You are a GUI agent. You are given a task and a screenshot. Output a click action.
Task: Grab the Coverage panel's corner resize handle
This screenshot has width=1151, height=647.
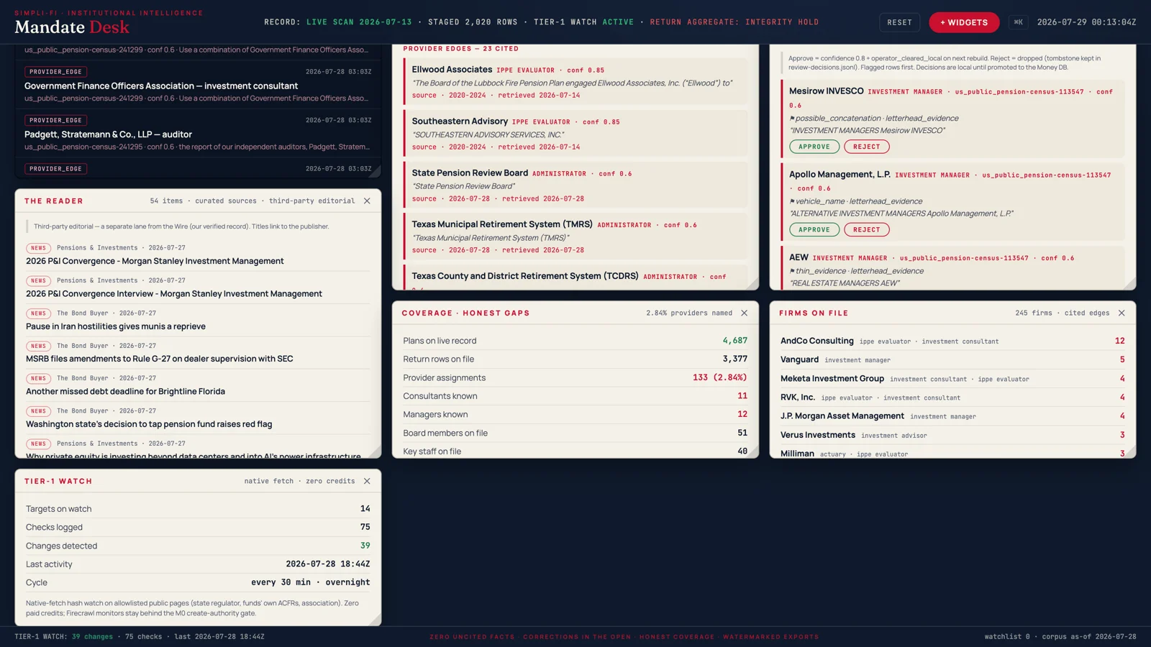point(752,452)
